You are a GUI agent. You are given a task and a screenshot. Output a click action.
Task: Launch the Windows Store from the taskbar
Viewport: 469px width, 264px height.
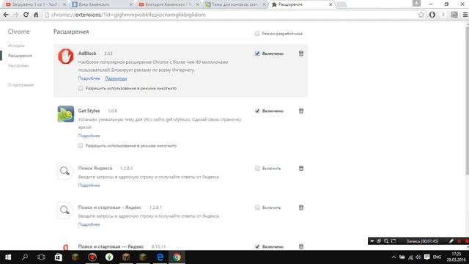click(58, 257)
